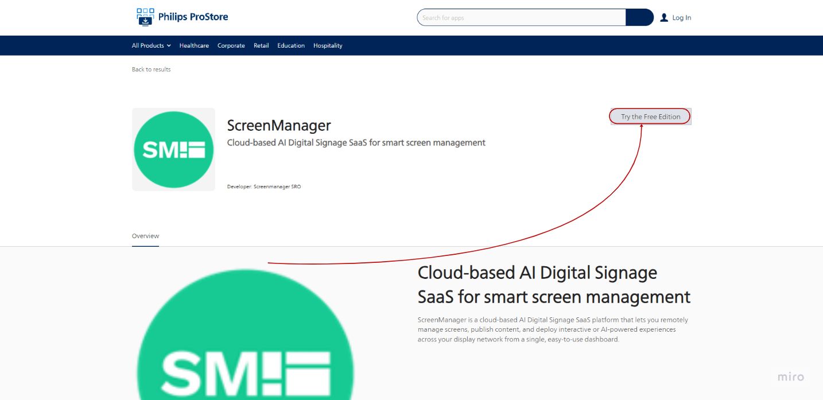Image resolution: width=823 pixels, height=400 pixels.
Task: Click the Cloud-based AI Digital Signage heading
Action: pos(554,285)
